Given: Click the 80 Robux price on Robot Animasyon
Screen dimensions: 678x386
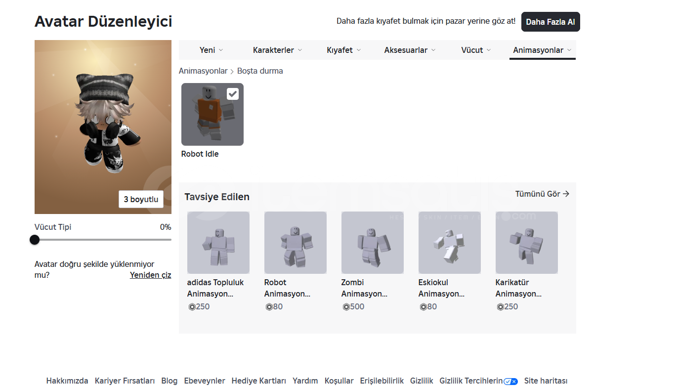Looking at the screenshot, I should coord(274,306).
